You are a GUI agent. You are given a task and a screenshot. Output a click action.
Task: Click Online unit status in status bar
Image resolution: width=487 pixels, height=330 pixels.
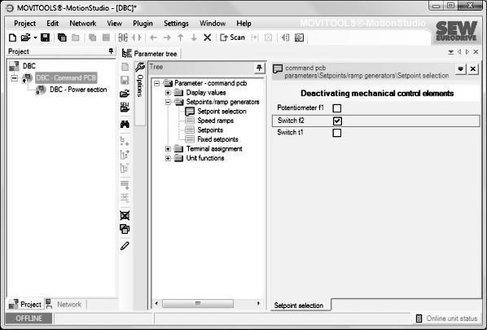click(x=446, y=319)
